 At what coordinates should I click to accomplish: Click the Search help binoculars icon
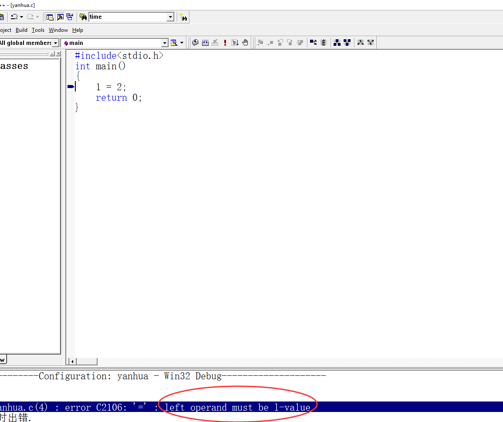[x=183, y=17]
